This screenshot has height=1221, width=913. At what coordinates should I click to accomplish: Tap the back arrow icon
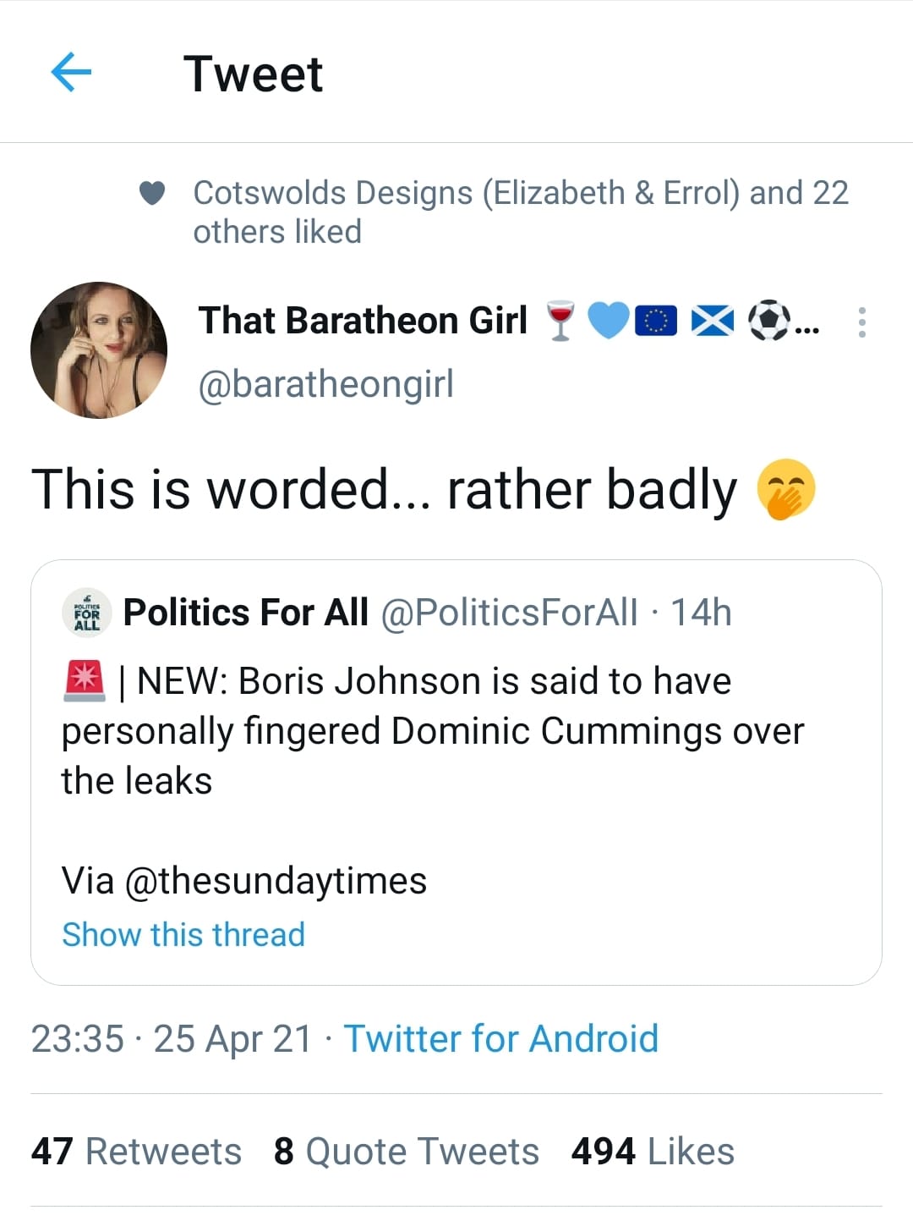pyautogui.click(x=71, y=72)
